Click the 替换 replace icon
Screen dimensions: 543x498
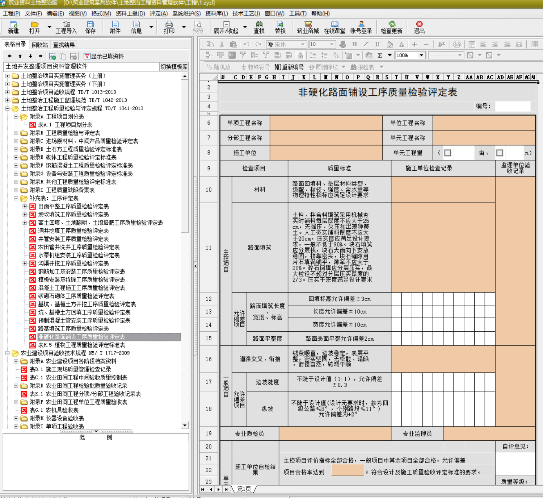click(280, 24)
